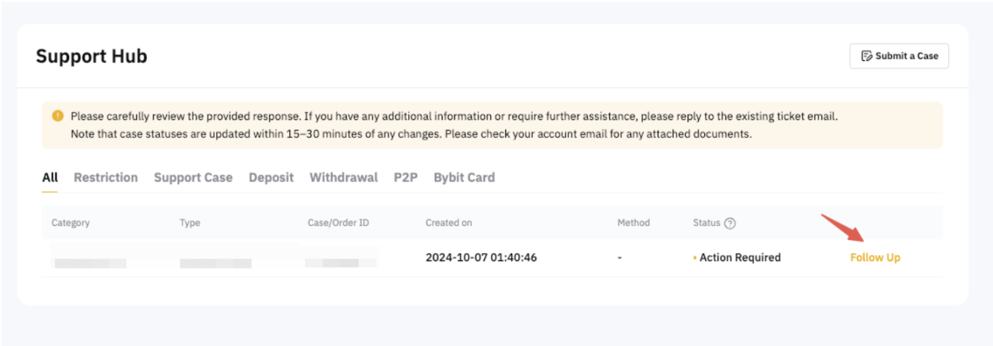Image resolution: width=993 pixels, height=346 pixels.
Task: Click the Created on column header
Action: coord(449,223)
